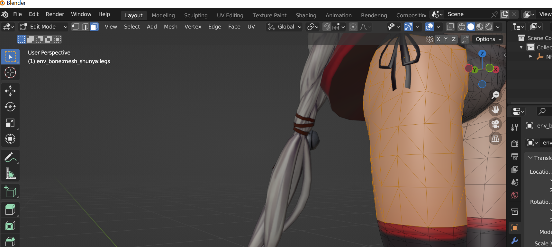Open the Render properties tab
552x247 pixels.
[515, 143]
